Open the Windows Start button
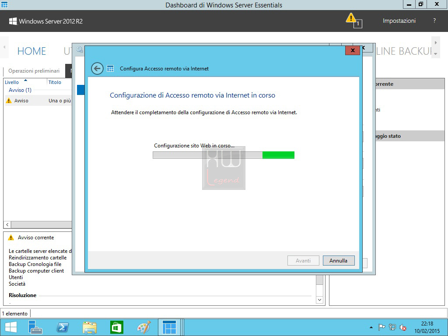The height and width of the screenshot is (336, 448). click(x=11, y=327)
